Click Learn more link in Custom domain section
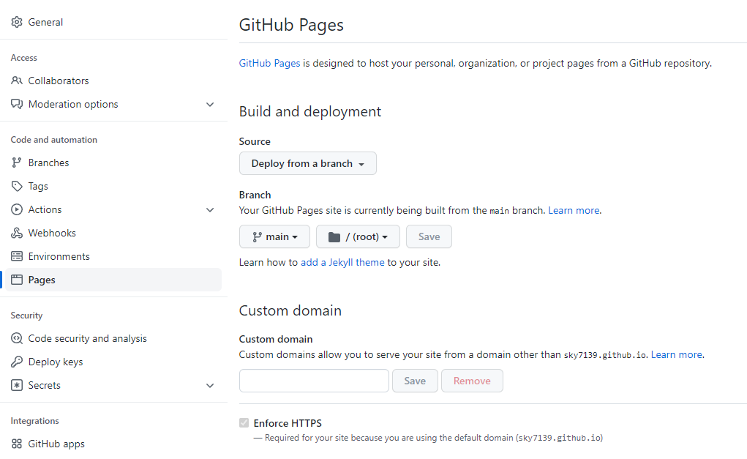 [677, 354]
